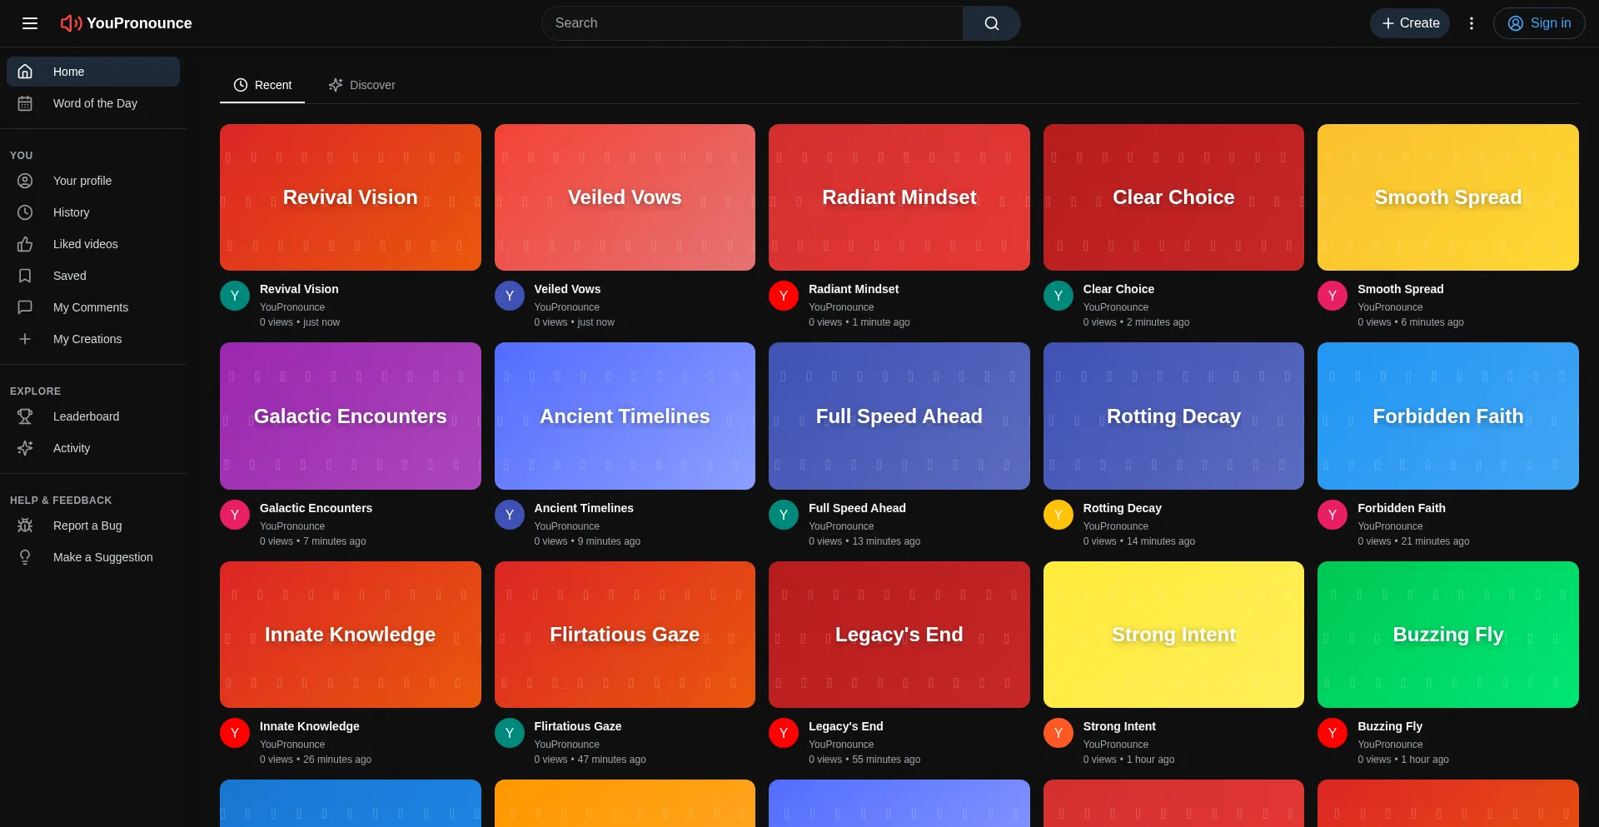Image resolution: width=1599 pixels, height=827 pixels.
Task: Open Saved bookmark item
Action: [69, 276]
